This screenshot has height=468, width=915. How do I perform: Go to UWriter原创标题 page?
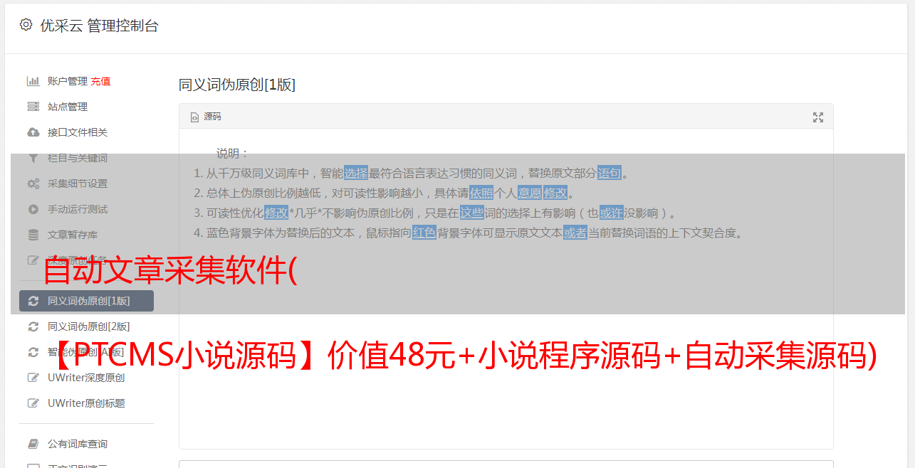[x=86, y=403]
